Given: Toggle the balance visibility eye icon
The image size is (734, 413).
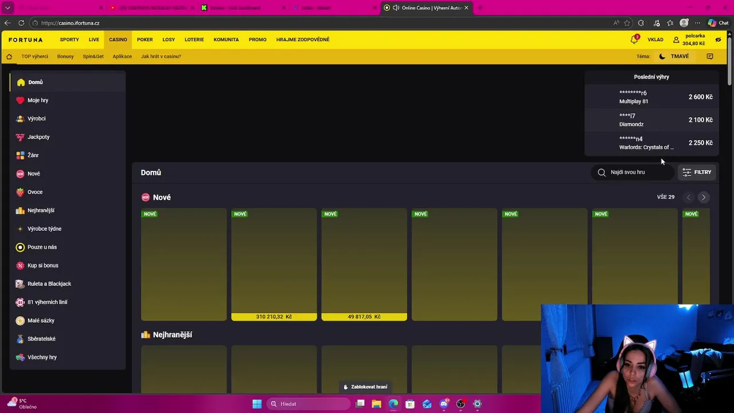Looking at the screenshot, I should pos(718,40).
